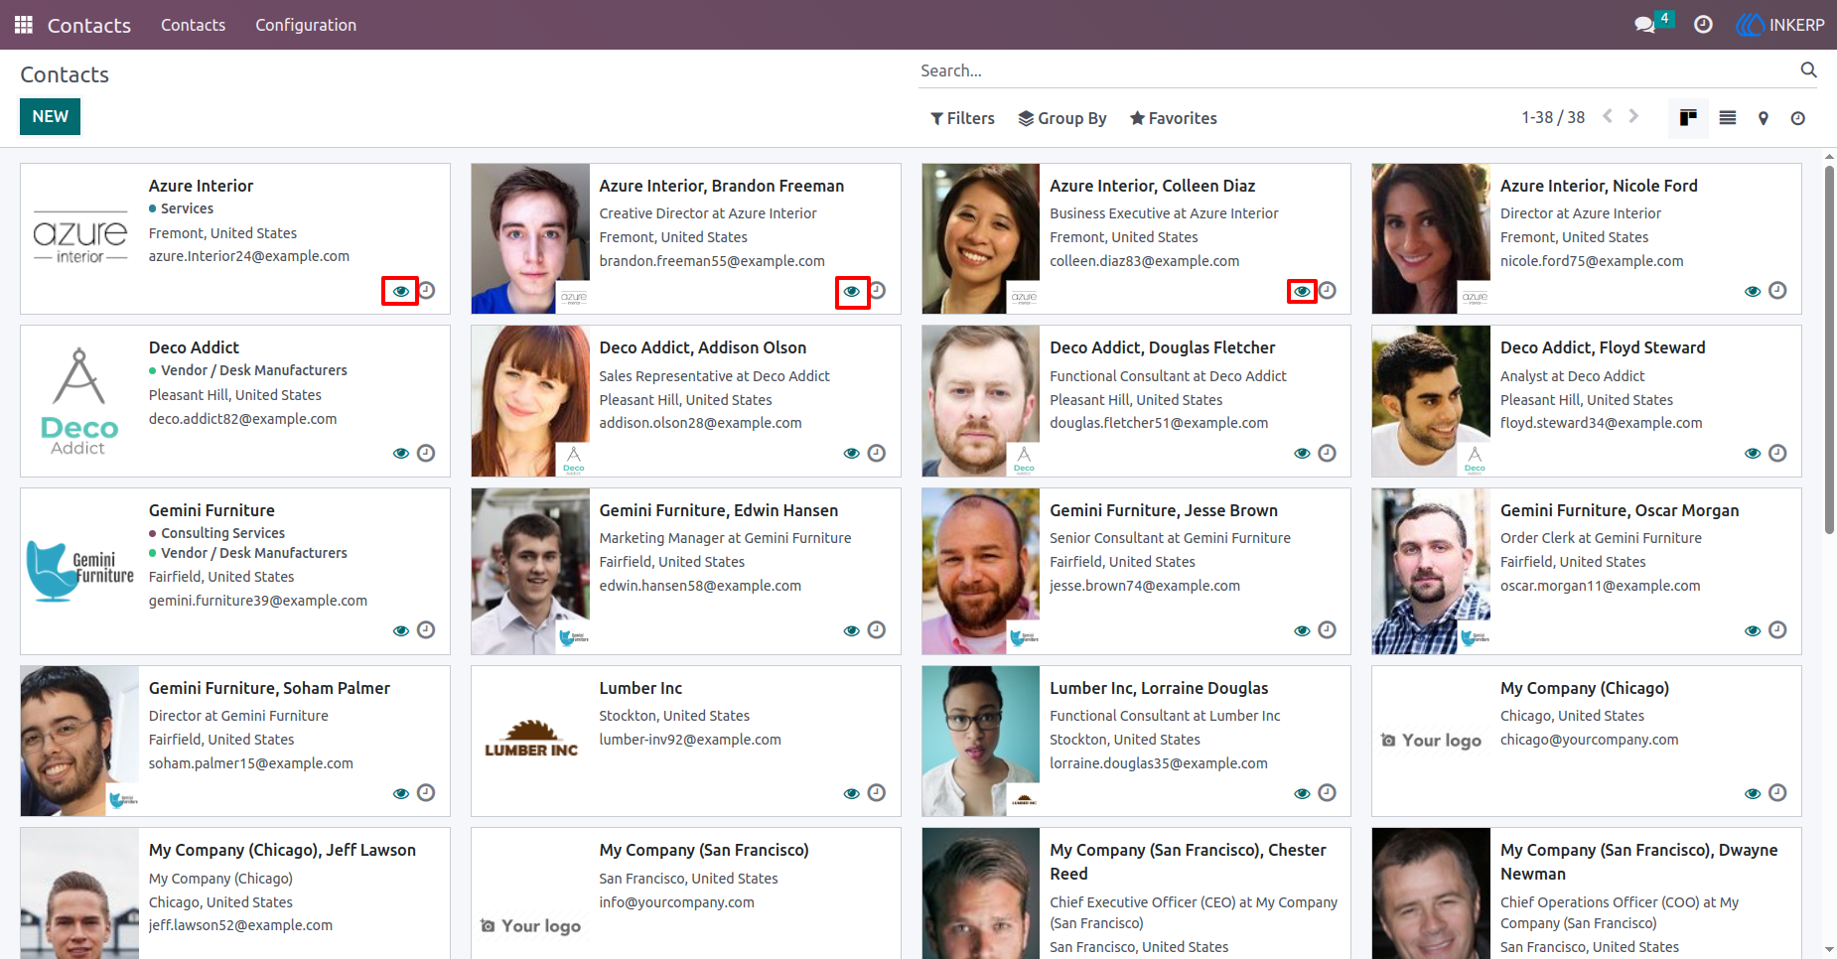Click the search magnifier icon
The image size is (1837, 959).
(1808, 69)
